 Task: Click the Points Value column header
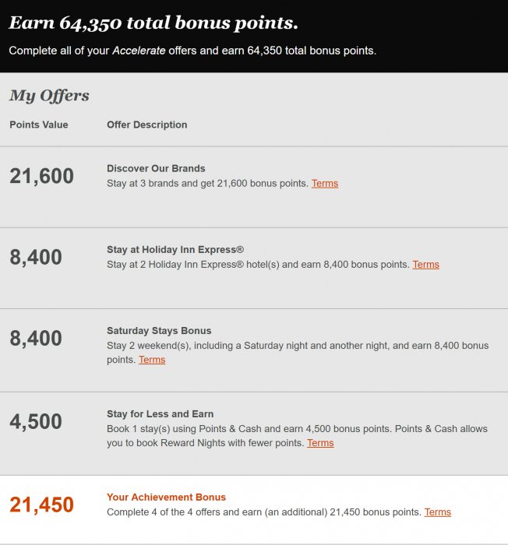[39, 125]
